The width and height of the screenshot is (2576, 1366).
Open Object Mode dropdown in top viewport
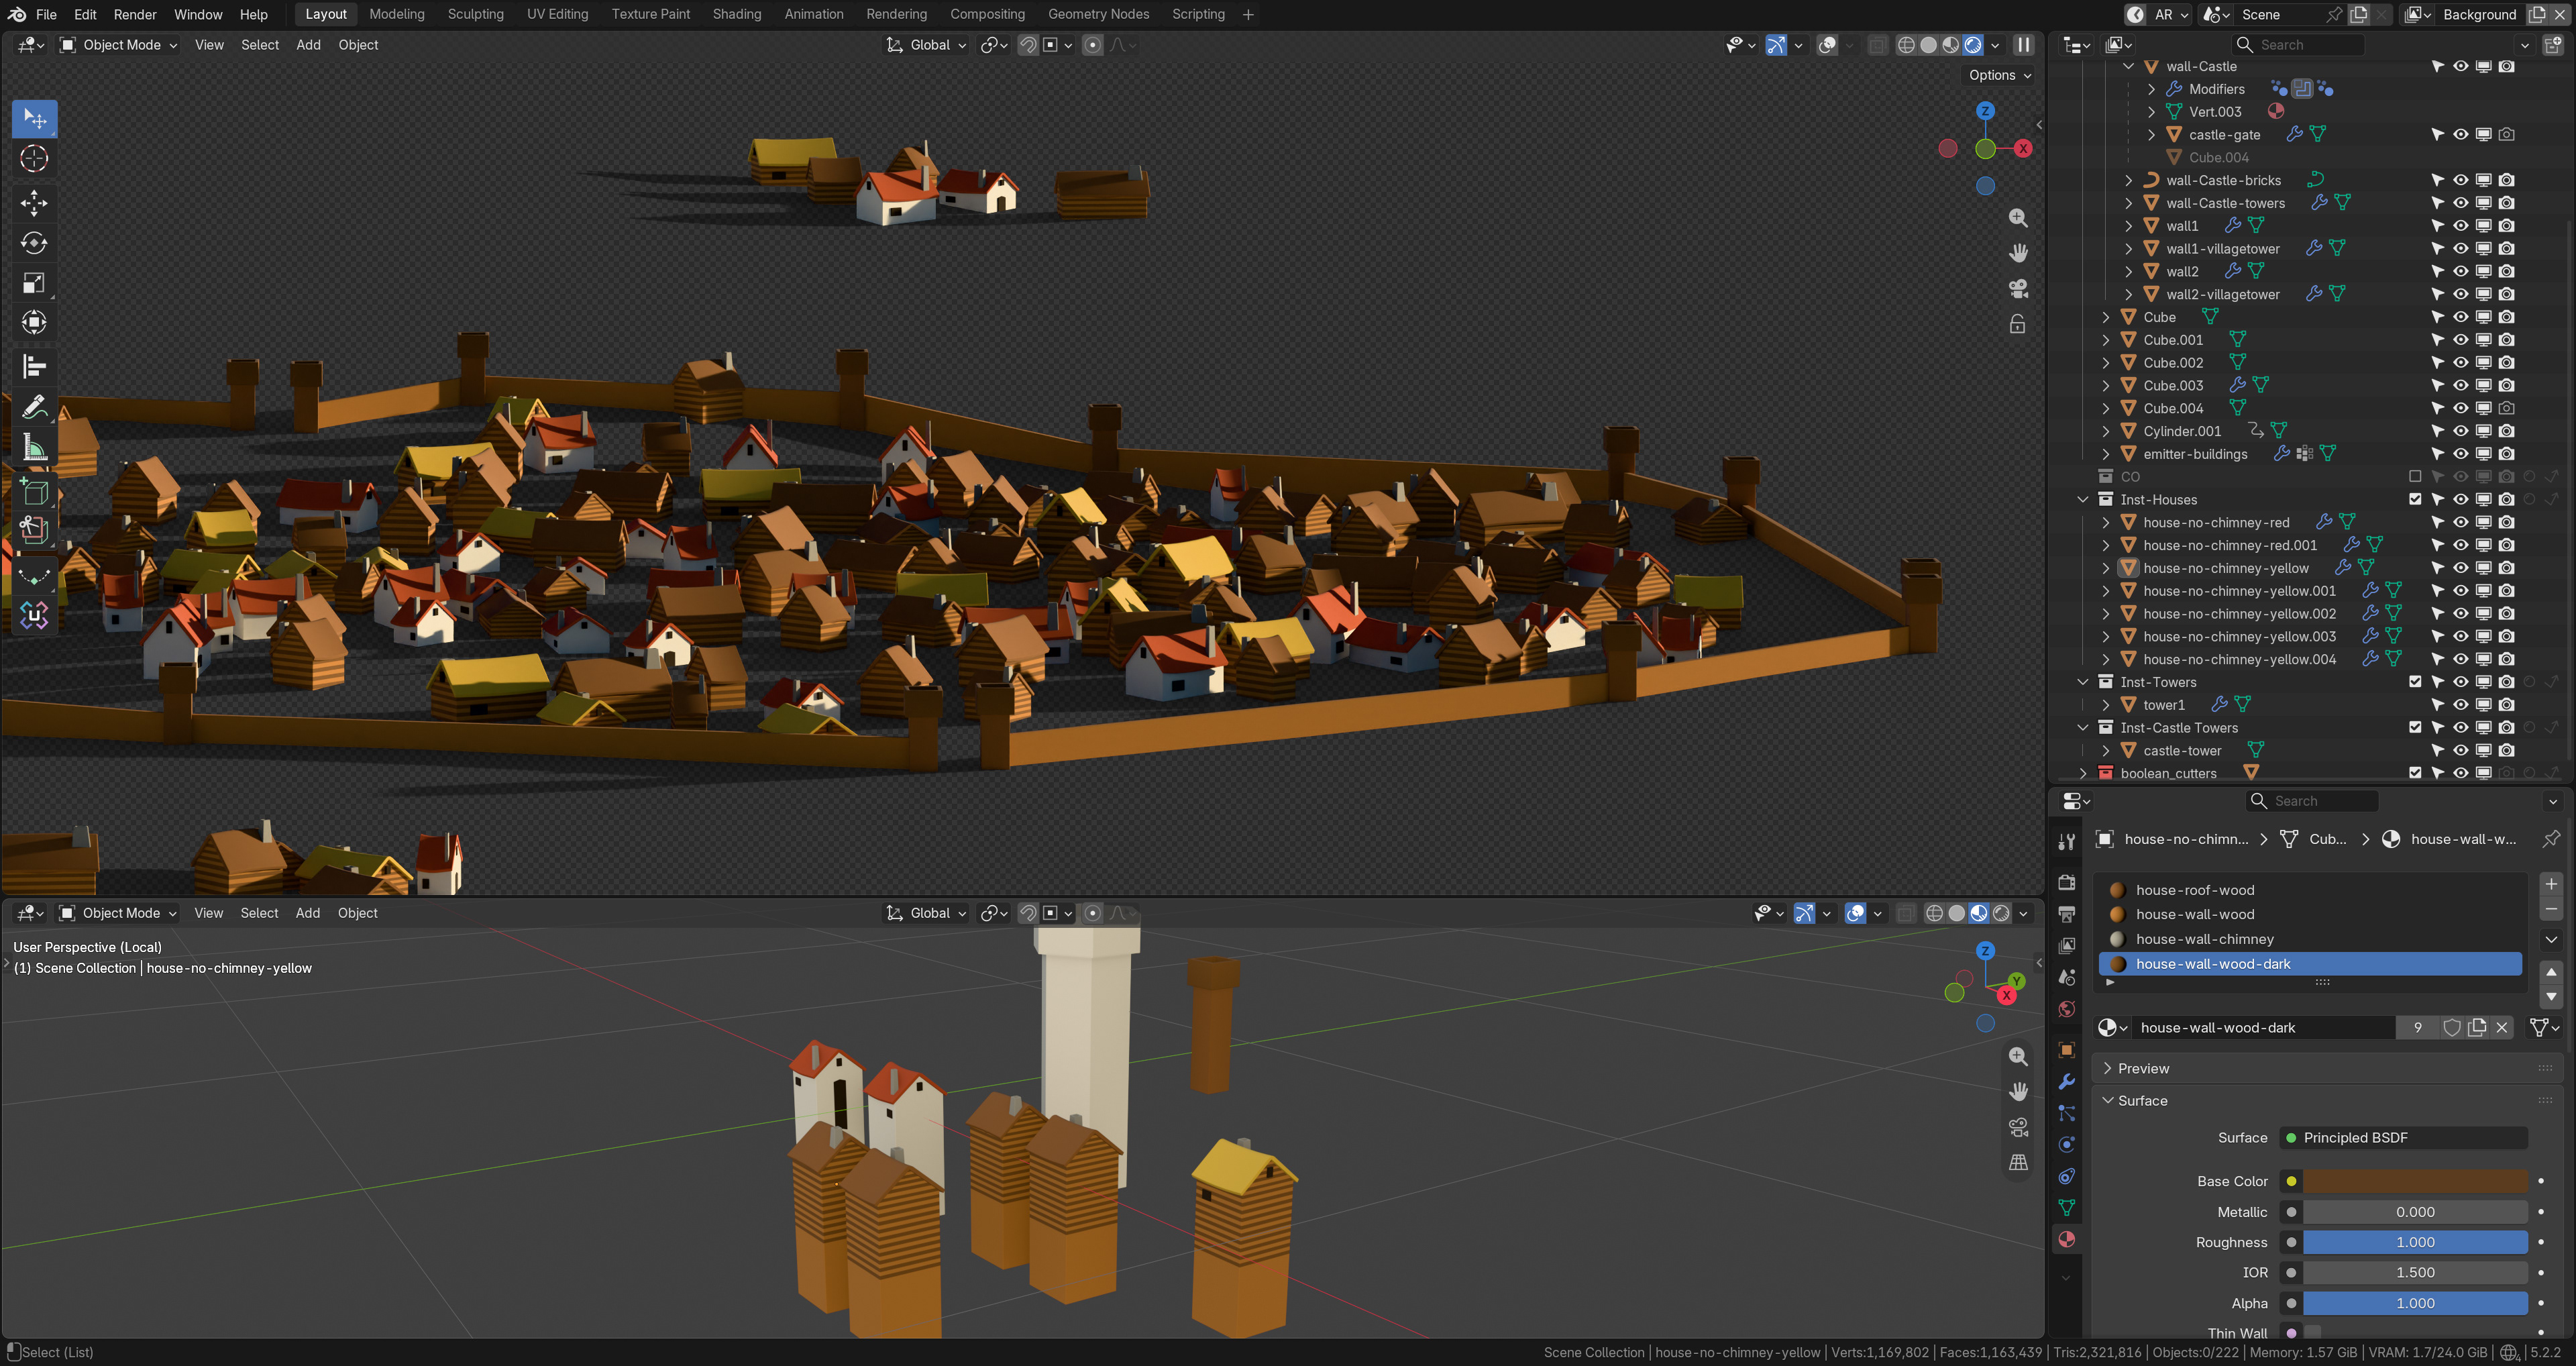point(118,45)
